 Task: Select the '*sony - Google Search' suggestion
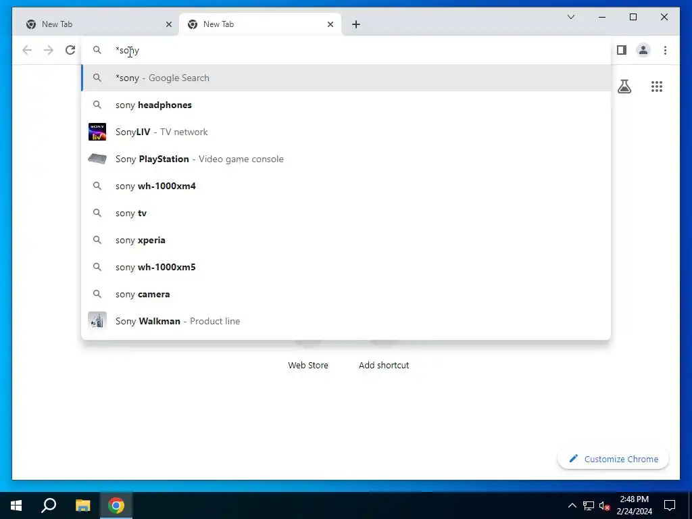click(x=346, y=78)
